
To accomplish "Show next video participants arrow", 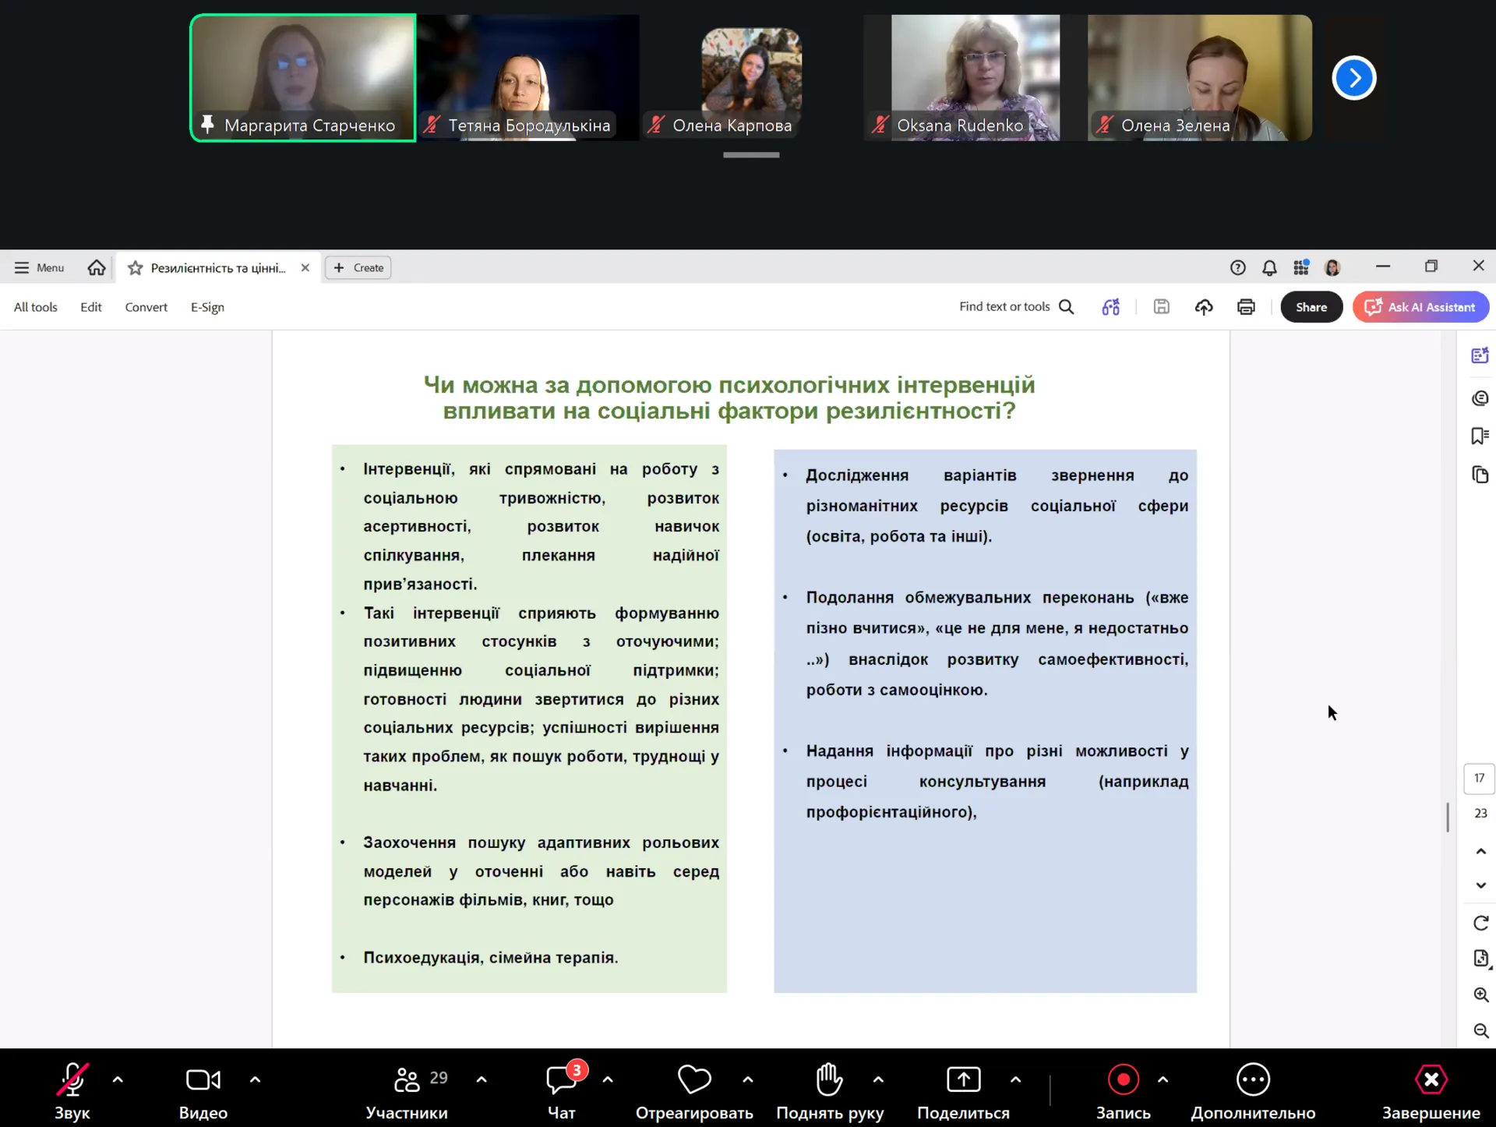I will coord(1353,78).
